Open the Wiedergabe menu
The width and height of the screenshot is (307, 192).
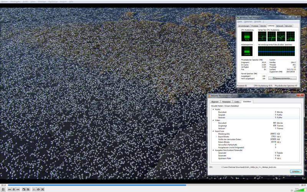pyautogui.click(x=15, y=2)
